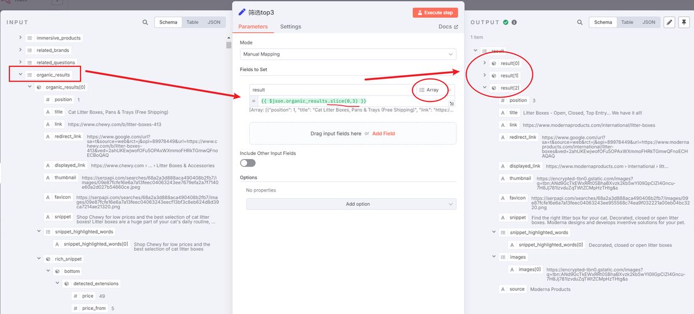Open the Docs external link
694x314 pixels.
pyautogui.click(x=448, y=27)
